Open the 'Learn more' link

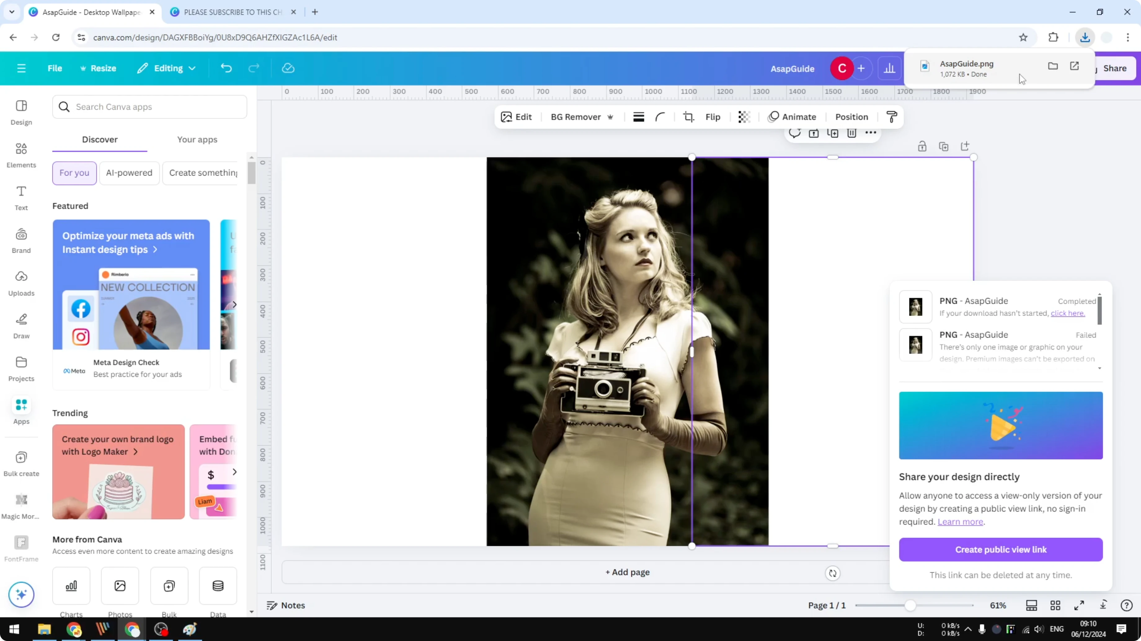click(960, 522)
